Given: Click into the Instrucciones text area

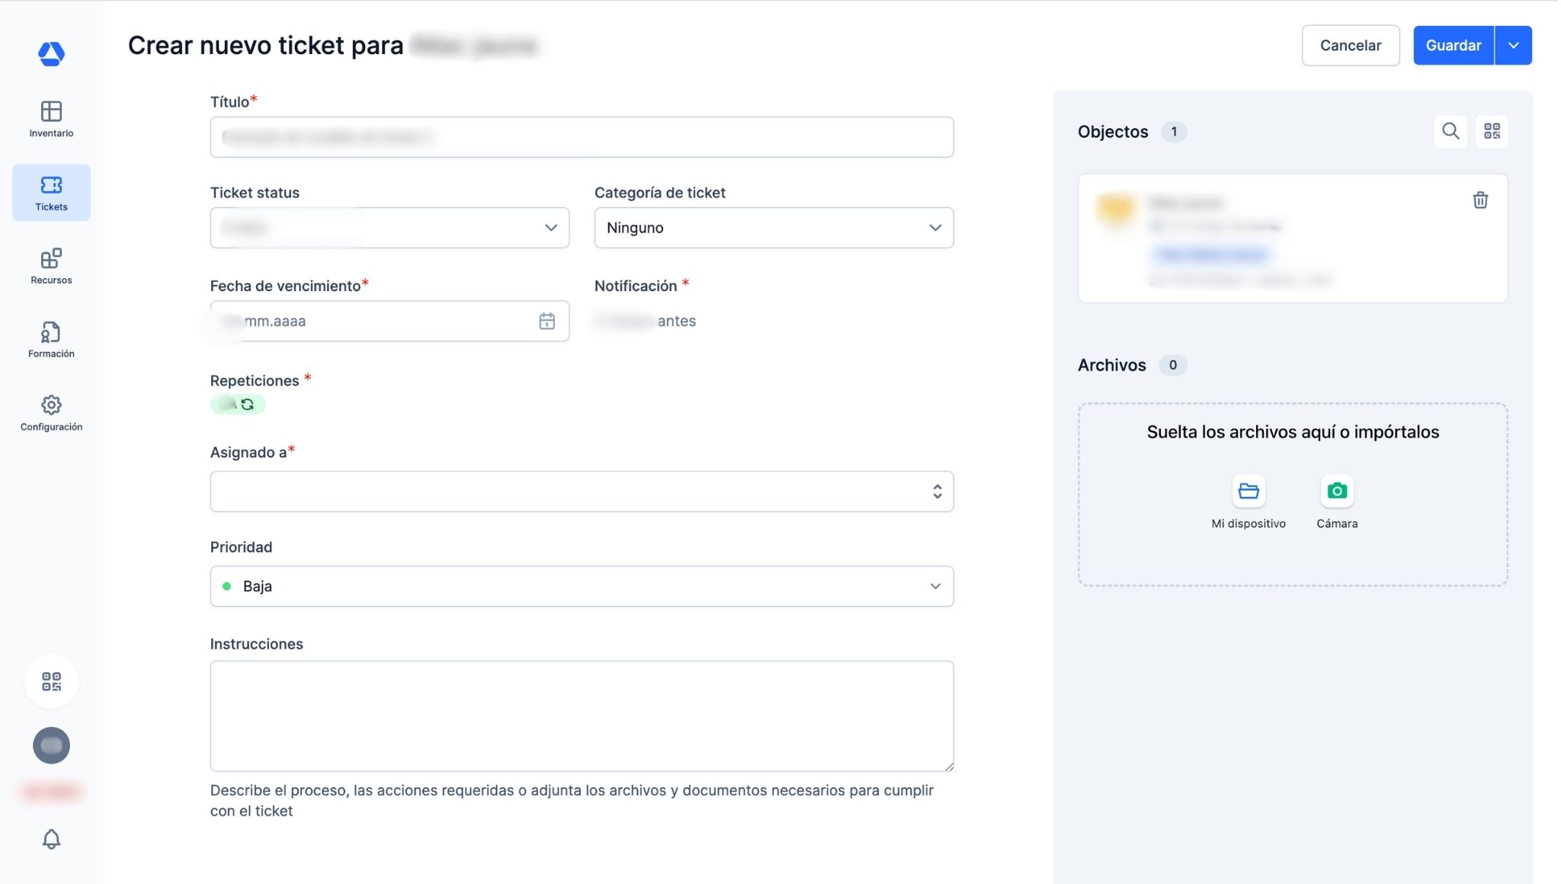Looking at the screenshot, I should 582,716.
